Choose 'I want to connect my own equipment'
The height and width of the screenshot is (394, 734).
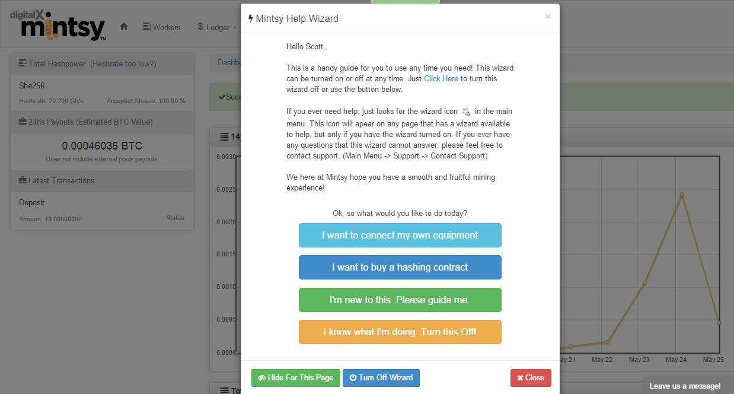point(400,236)
